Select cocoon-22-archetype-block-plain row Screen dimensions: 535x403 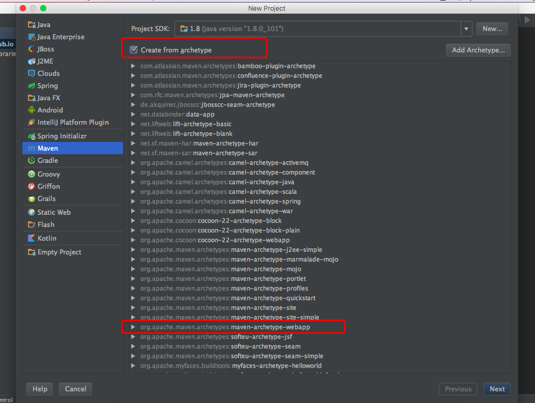pyautogui.click(x=320, y=231)
